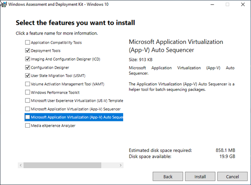The image size is (251, 185).
Task: Check the Media eXperience Analyzer checkbox
Action: pyautogui.click(x=28, y=125)
